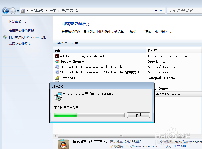Click 程序 breadcrumb in address bar

(53, 11)
